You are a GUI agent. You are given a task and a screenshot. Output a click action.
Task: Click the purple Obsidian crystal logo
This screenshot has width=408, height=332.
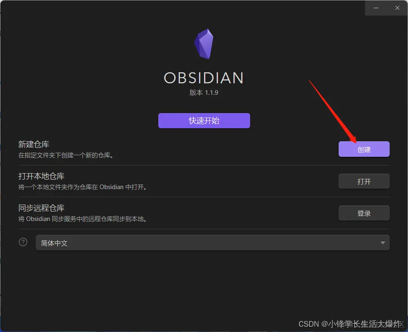204,44
